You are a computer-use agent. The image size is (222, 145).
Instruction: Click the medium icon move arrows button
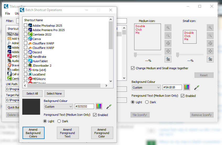pos(168,51)
